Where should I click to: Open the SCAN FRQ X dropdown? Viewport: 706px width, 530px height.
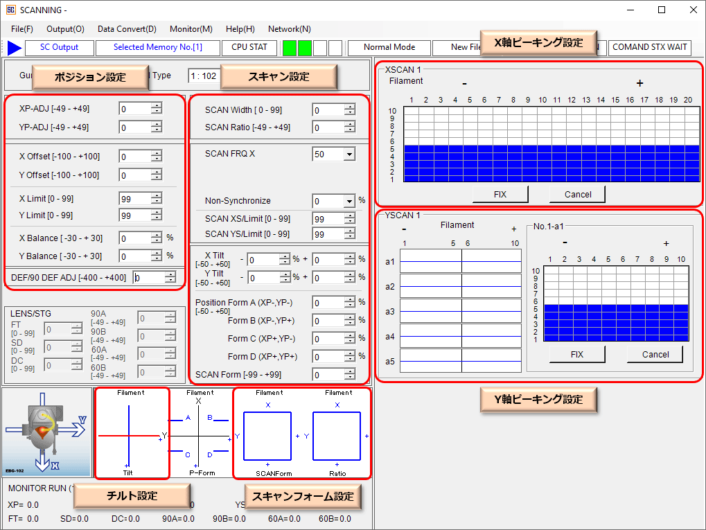pos(348,154)
